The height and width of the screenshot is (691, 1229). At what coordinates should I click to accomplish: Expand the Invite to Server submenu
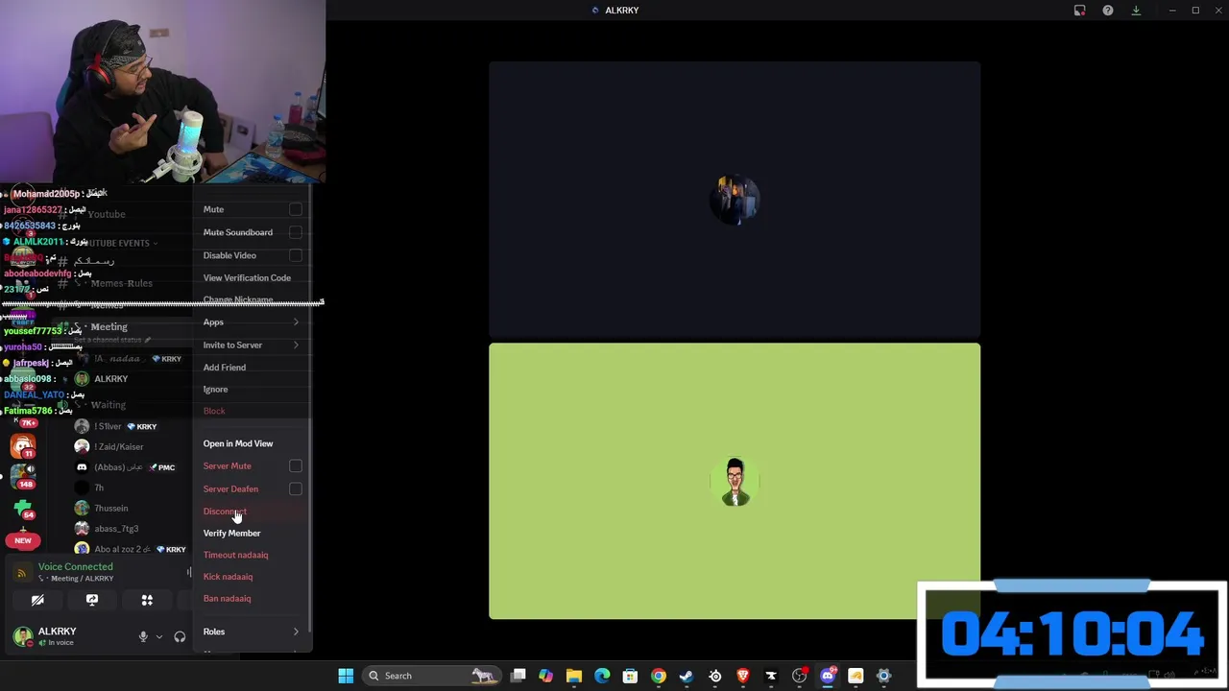pos(252,345)
